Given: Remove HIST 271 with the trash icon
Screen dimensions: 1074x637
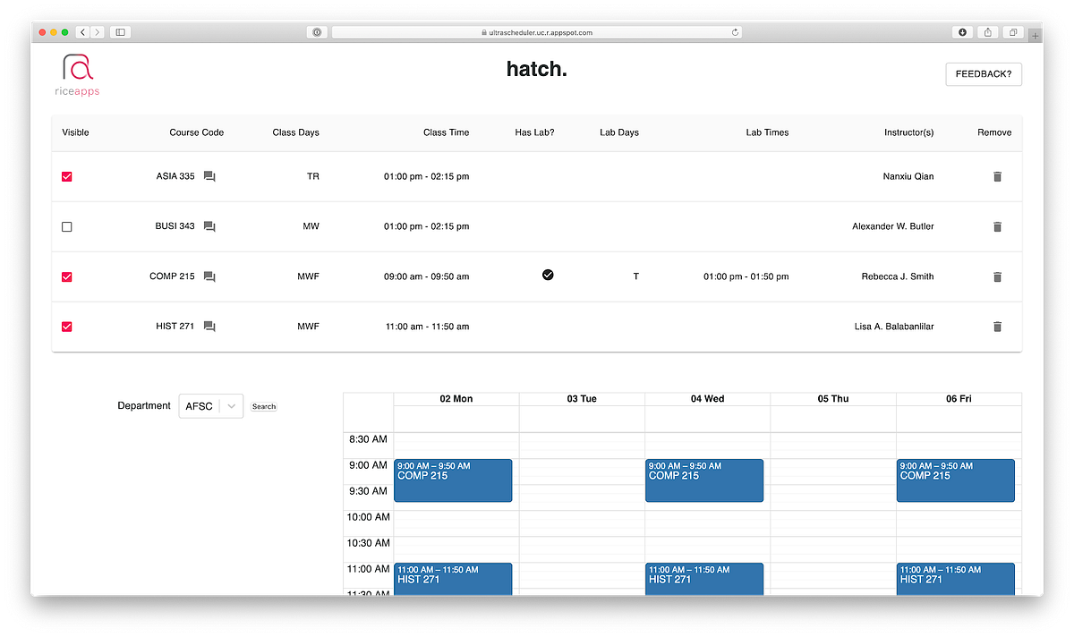Looking at the screenshot, I should pos(997,327).
